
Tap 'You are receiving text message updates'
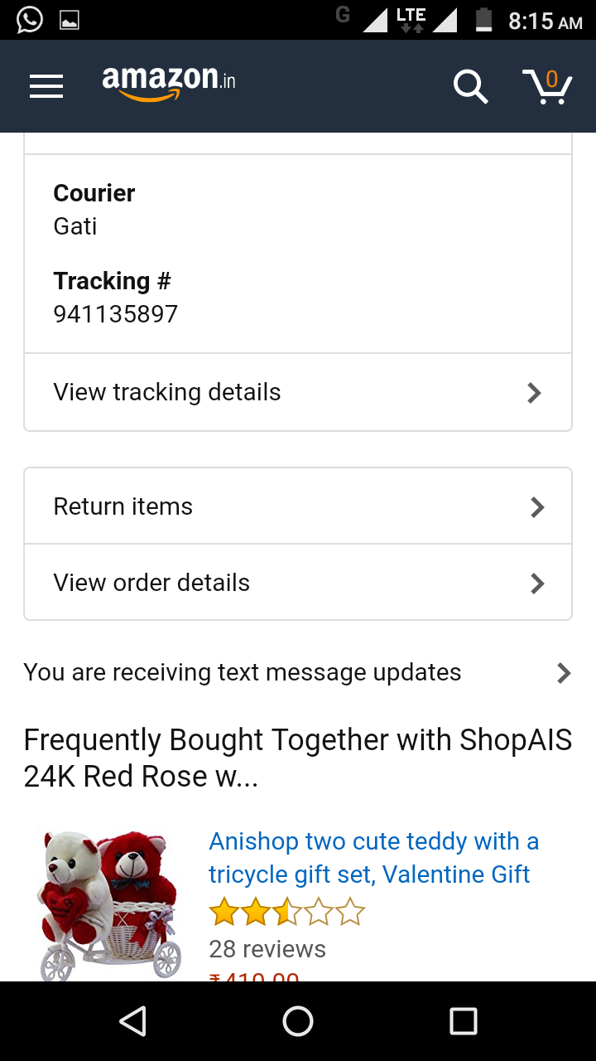[x=243, y=672]
